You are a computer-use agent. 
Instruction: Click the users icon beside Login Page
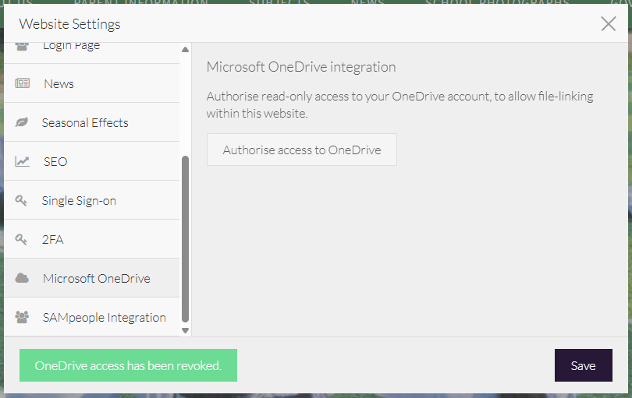click(23, 46)
